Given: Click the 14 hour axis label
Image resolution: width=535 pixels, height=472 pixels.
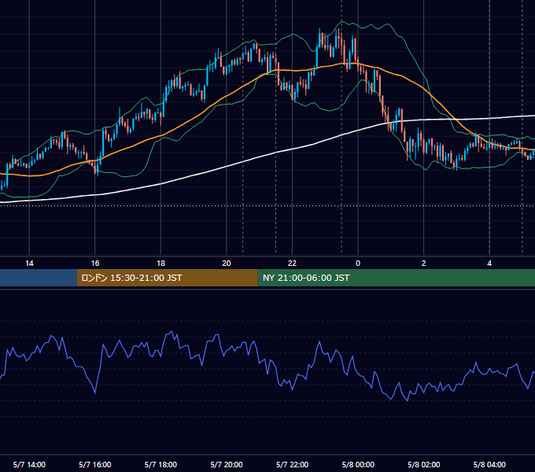Looking at the screenshot, I should point(29,264).
